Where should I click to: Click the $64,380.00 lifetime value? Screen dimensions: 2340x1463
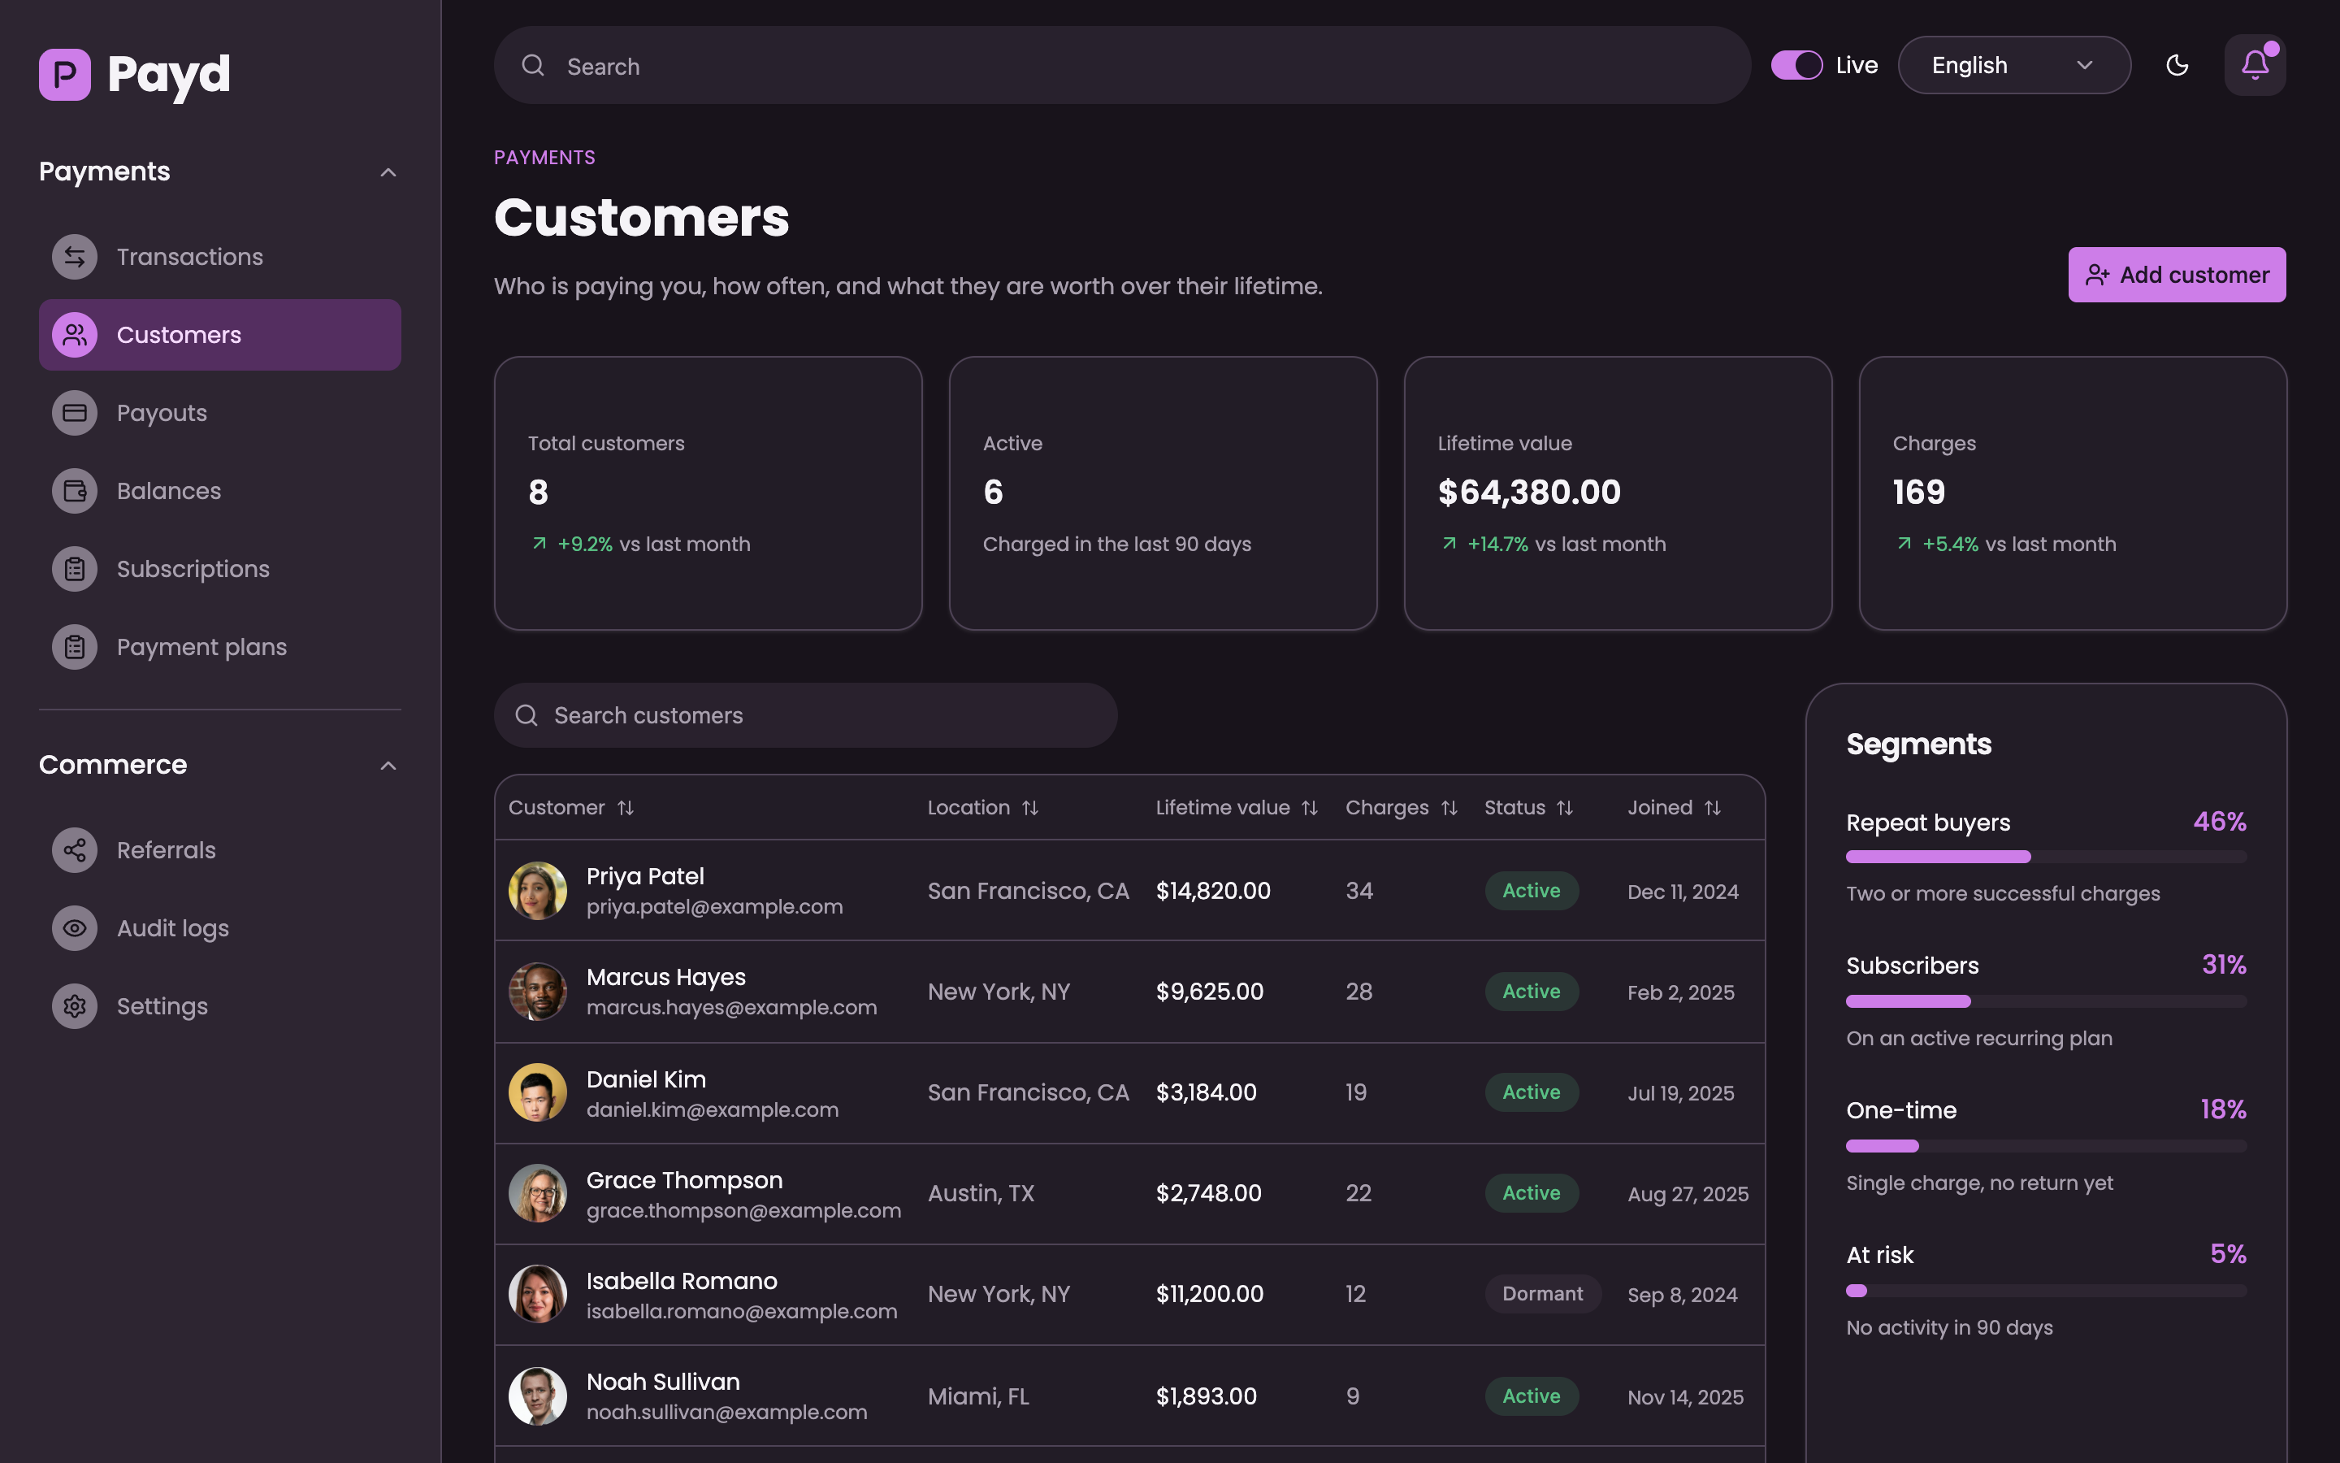tap(1529, 493)
